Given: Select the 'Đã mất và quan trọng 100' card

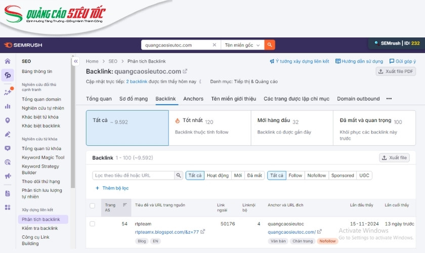Looking at the screenshot, I should (374, 128).
